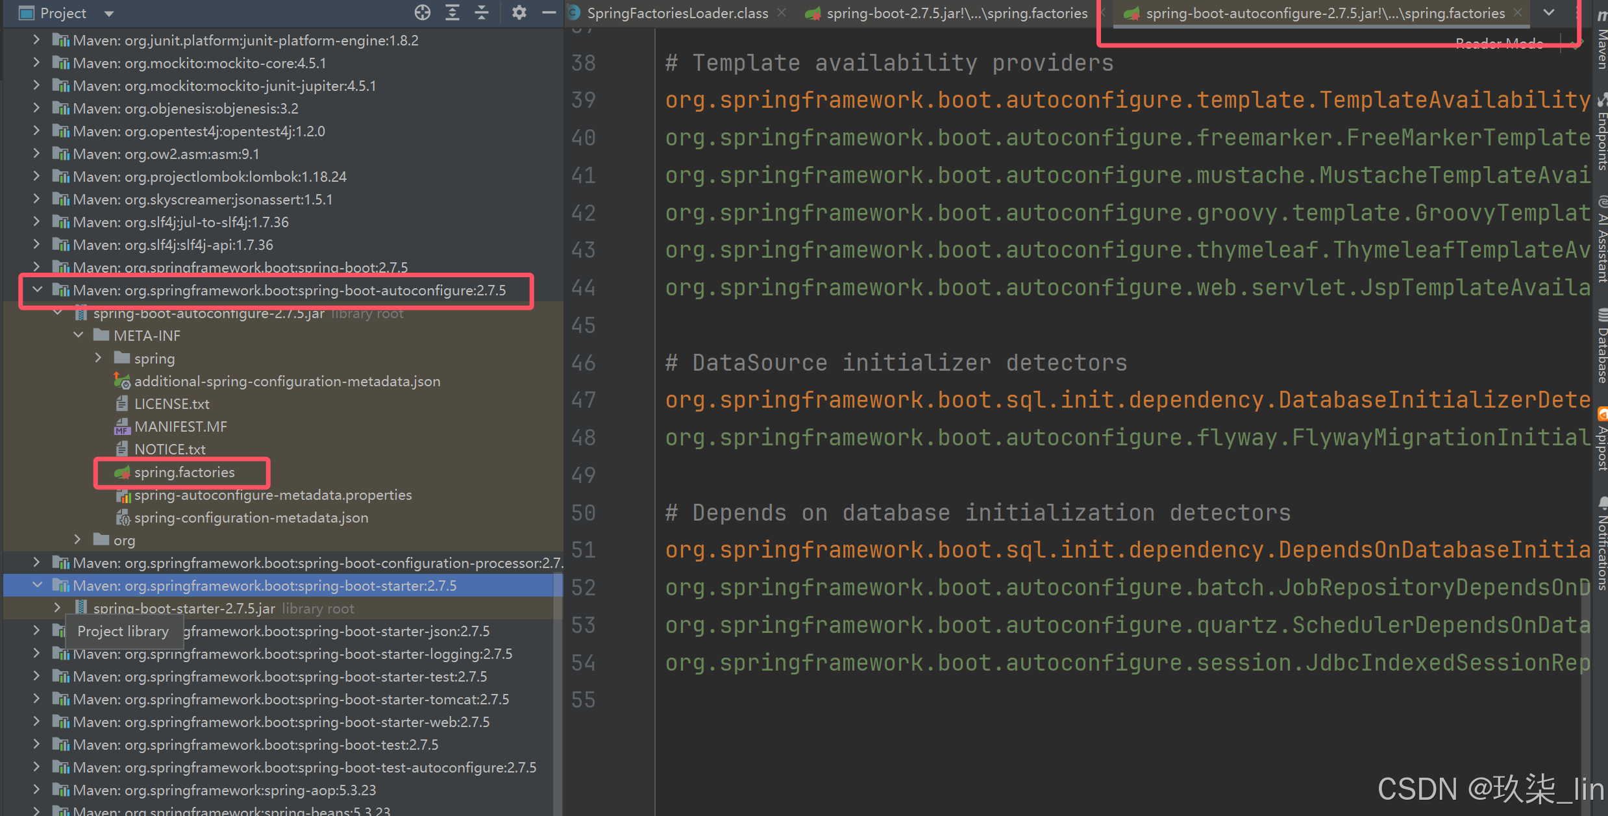Select MANIFEST.MF file

coord(180,427)
